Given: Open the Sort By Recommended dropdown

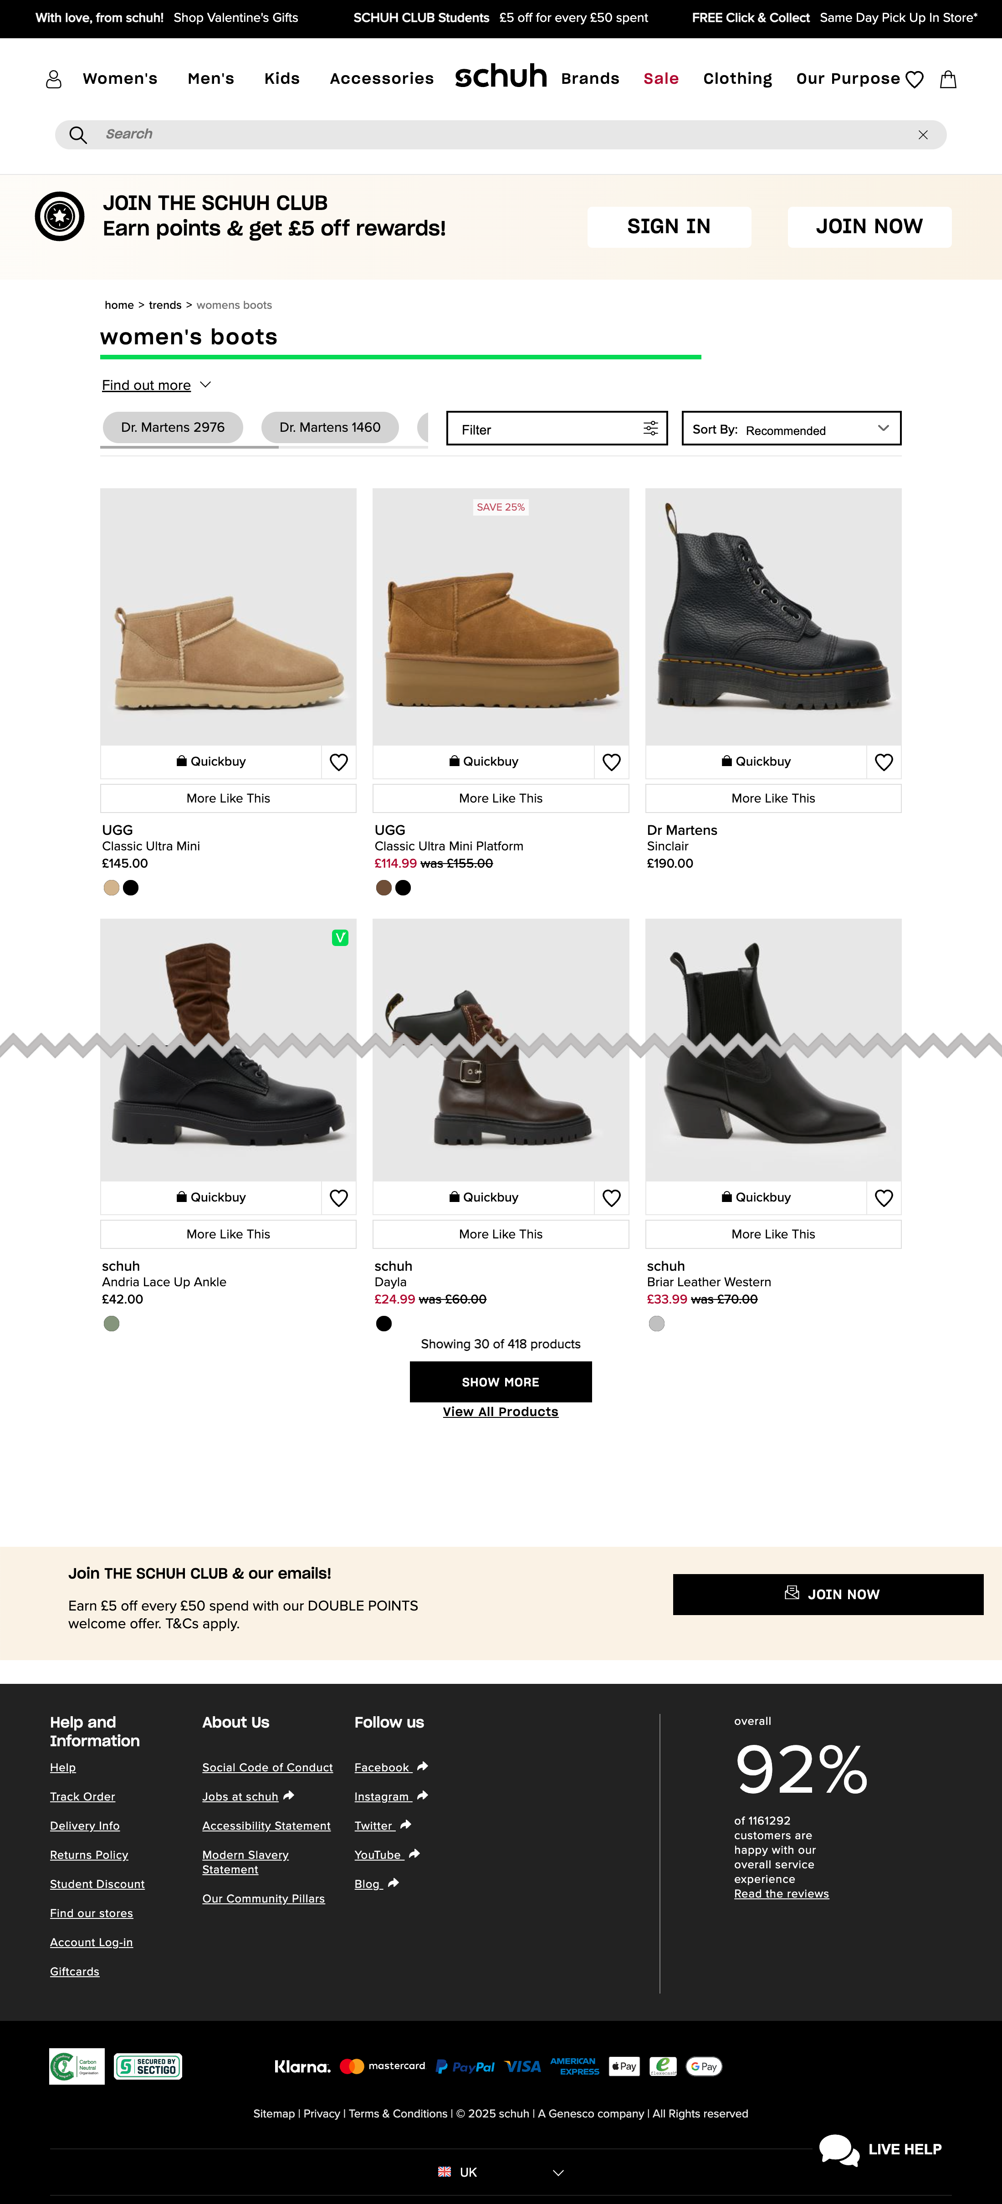Looking at the screenshot, I should 792,429.
